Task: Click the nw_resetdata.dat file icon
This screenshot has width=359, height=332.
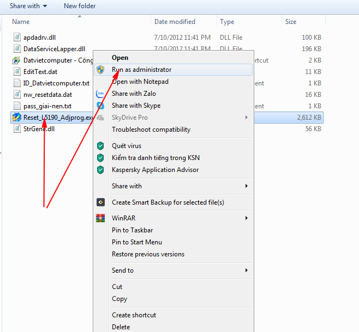Action: [17, 94]
